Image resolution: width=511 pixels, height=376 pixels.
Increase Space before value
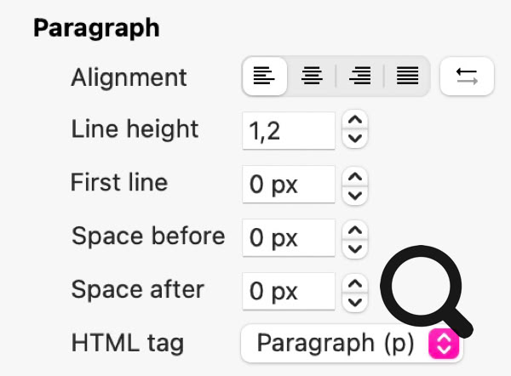tap(356, 229)
